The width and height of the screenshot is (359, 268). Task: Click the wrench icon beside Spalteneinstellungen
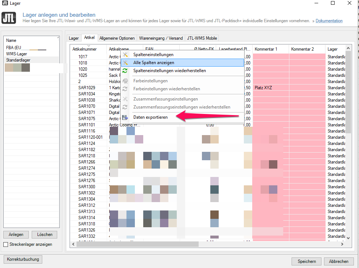tap(125, 55)
